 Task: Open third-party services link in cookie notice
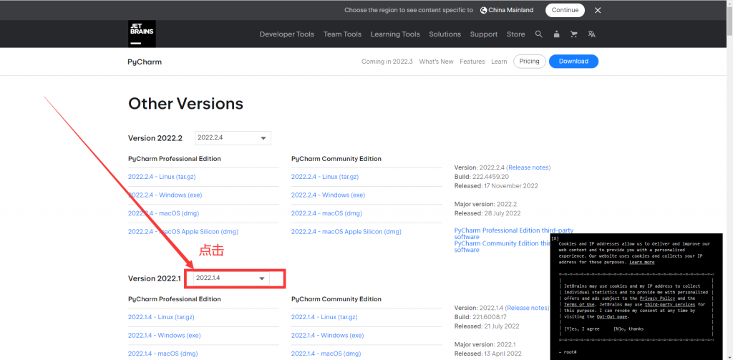pos(670,304)
